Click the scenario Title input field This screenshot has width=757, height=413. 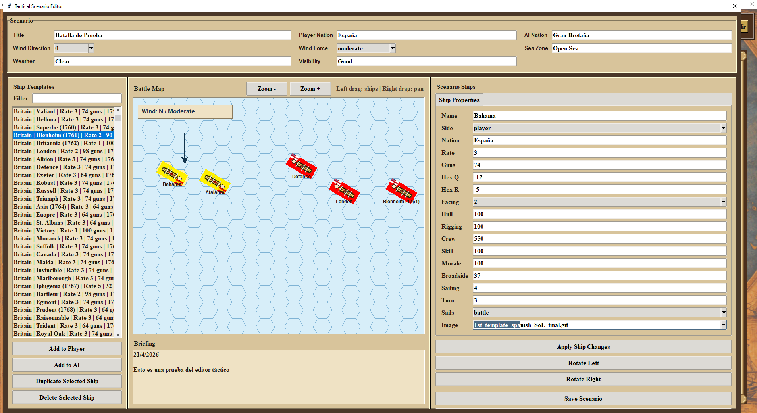[x=172, y=35]
